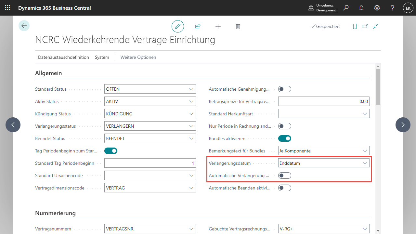Open the System menu item

pos(102,57)
